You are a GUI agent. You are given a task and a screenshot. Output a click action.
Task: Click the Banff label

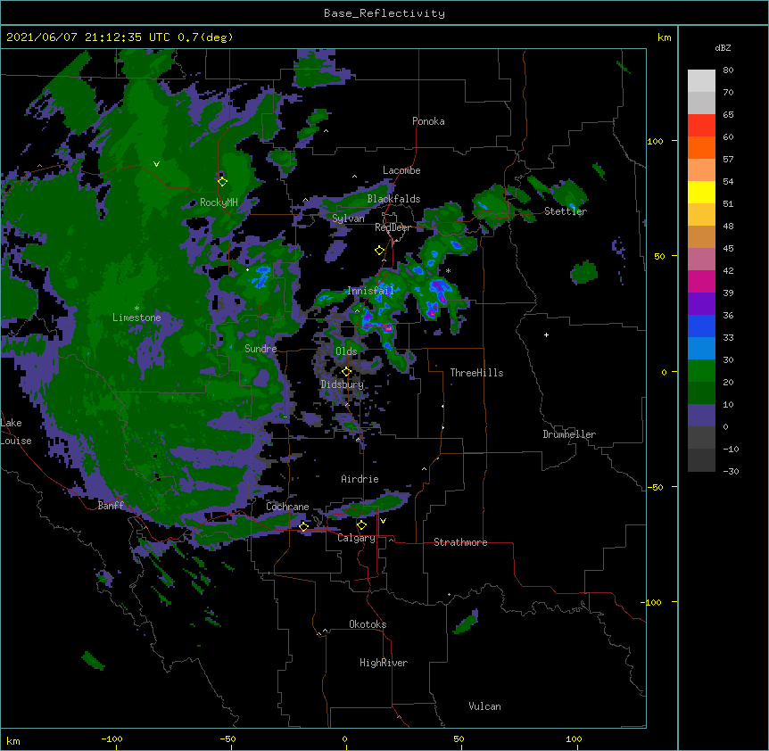[x=112, y=506]
